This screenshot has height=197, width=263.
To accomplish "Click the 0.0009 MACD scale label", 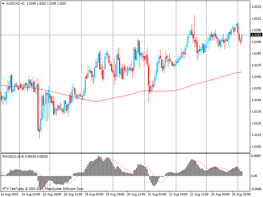I will click(x=256, y=156).
